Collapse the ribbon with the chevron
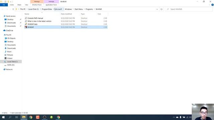 [x=210, y=5]
